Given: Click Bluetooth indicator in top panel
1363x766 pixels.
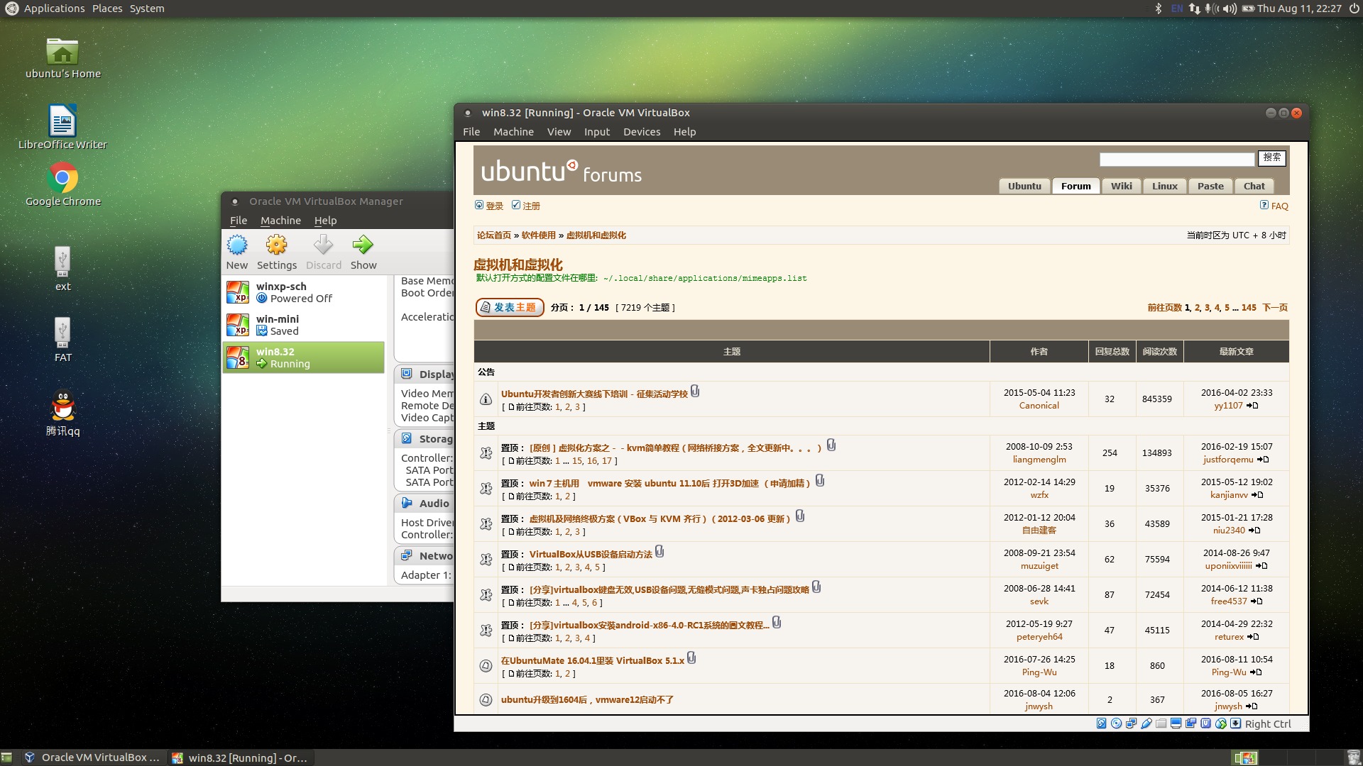Looking at the screenshot, I should [1158, 9].
